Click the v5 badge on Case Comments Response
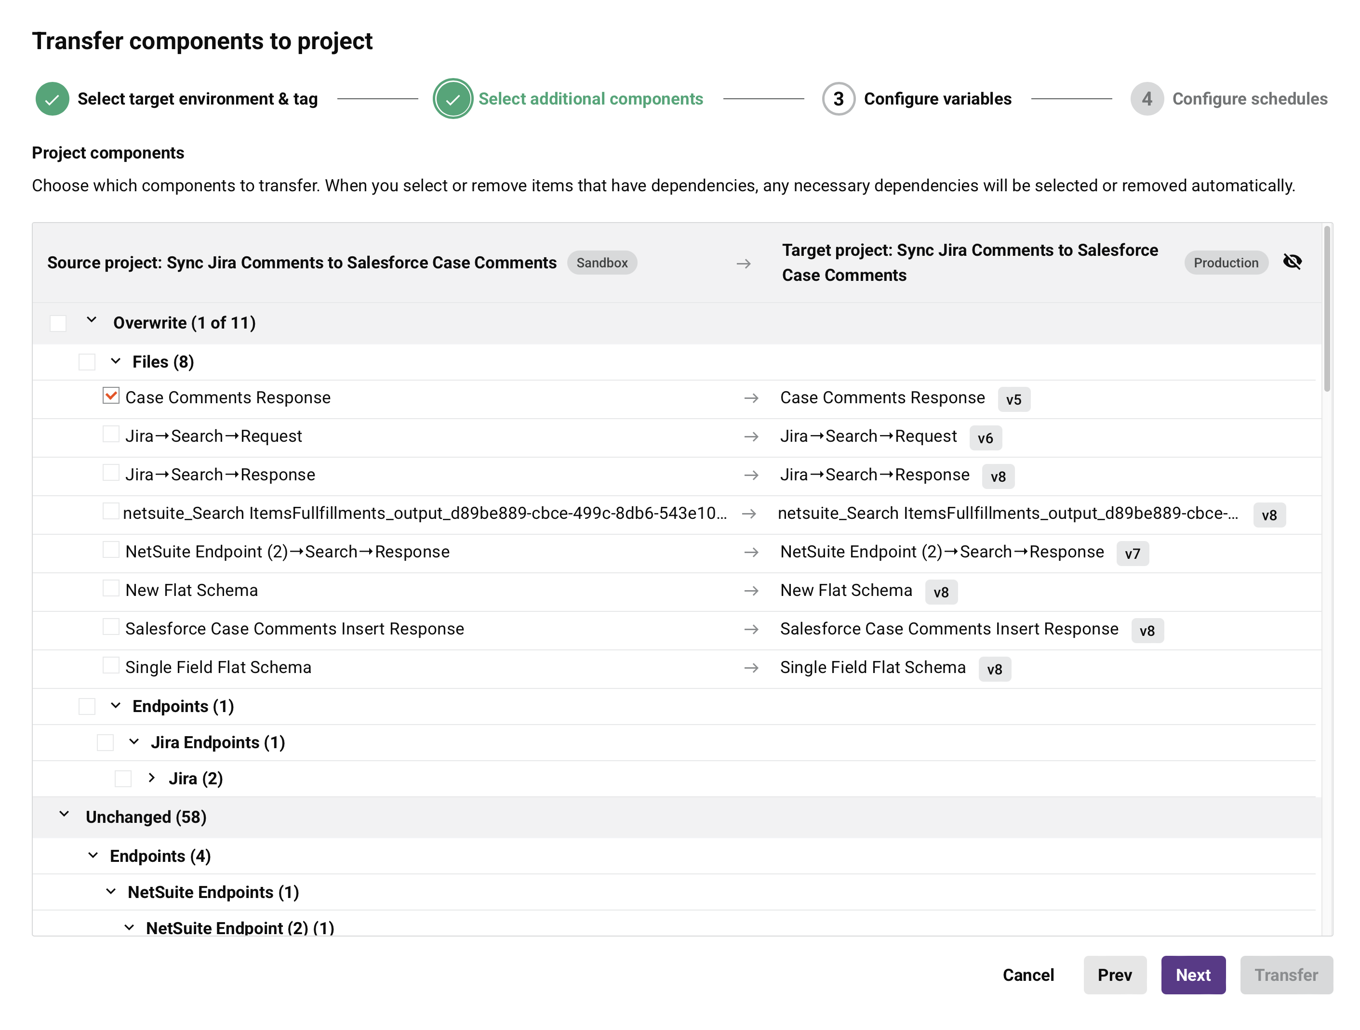Viewport: 1360px width, 1030px height. [1013, 399]
